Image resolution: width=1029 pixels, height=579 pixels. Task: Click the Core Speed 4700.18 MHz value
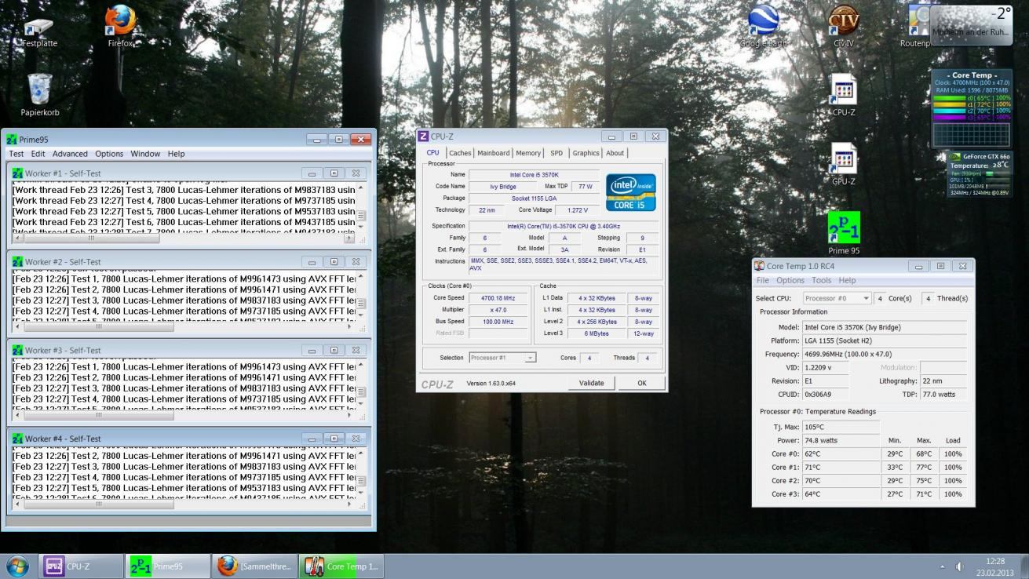[x=498, y=298]
